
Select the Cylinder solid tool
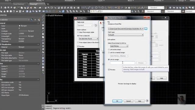(x=11, y=11)
